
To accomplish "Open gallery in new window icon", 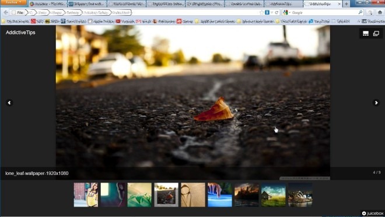I will (376, 33).
